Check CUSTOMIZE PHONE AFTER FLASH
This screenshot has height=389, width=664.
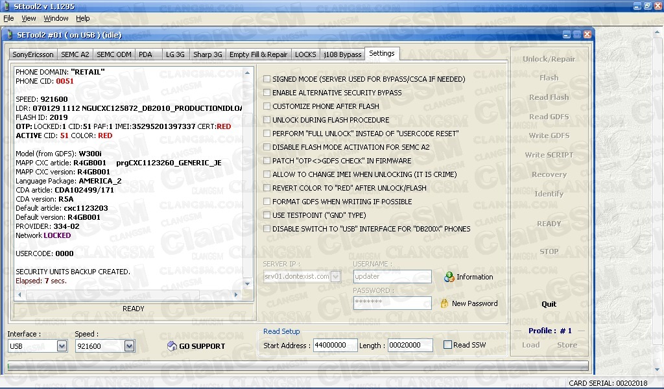[267, 106]
